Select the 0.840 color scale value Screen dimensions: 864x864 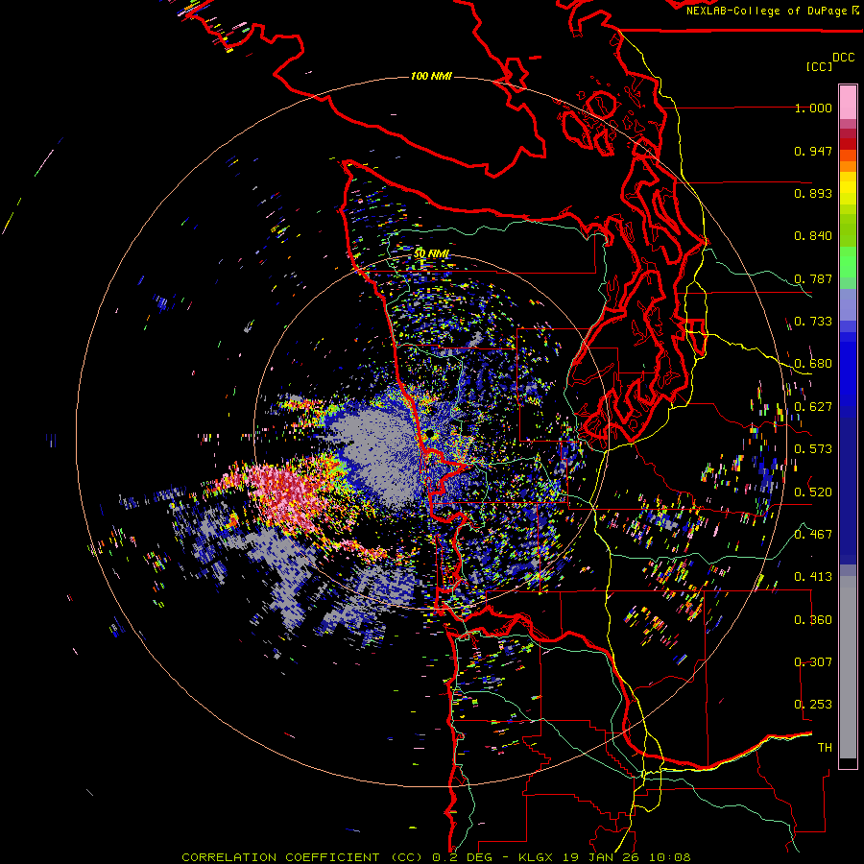(x=813, y=236)
